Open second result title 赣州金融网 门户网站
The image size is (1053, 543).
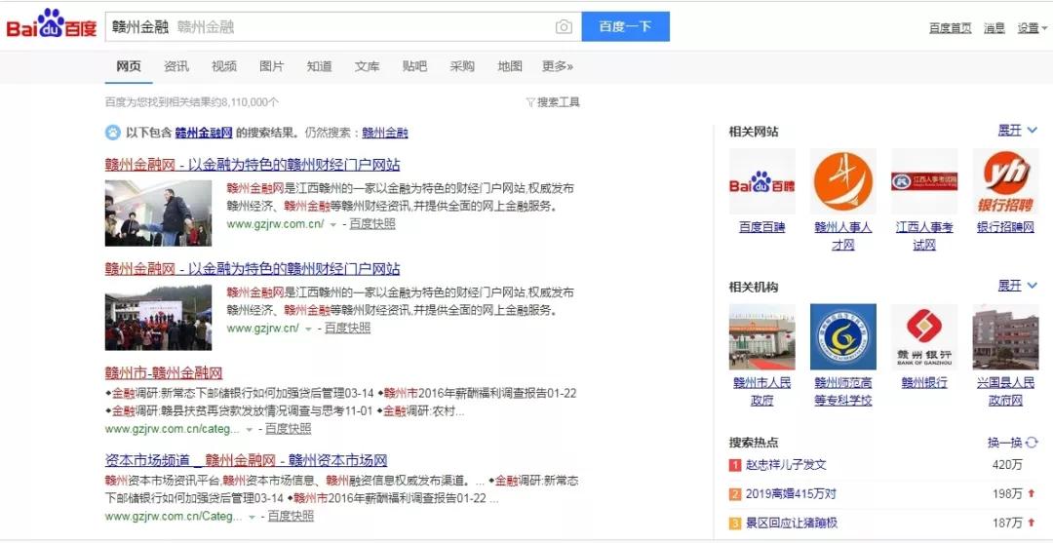253,269
